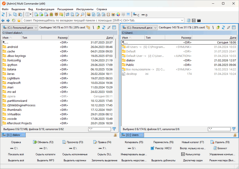Image resolution: width=239 pixels, height=169 pixels.
Task: Toggle Показать всё button
Action: 16,154
